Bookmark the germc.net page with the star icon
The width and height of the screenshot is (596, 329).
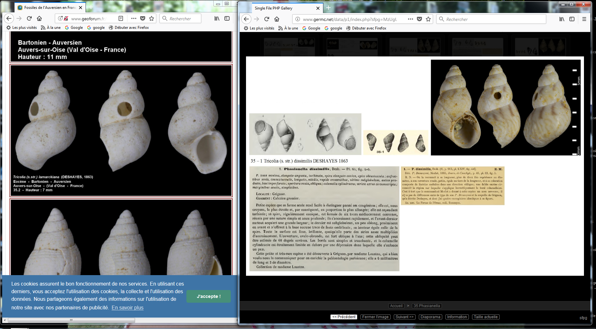428,19
